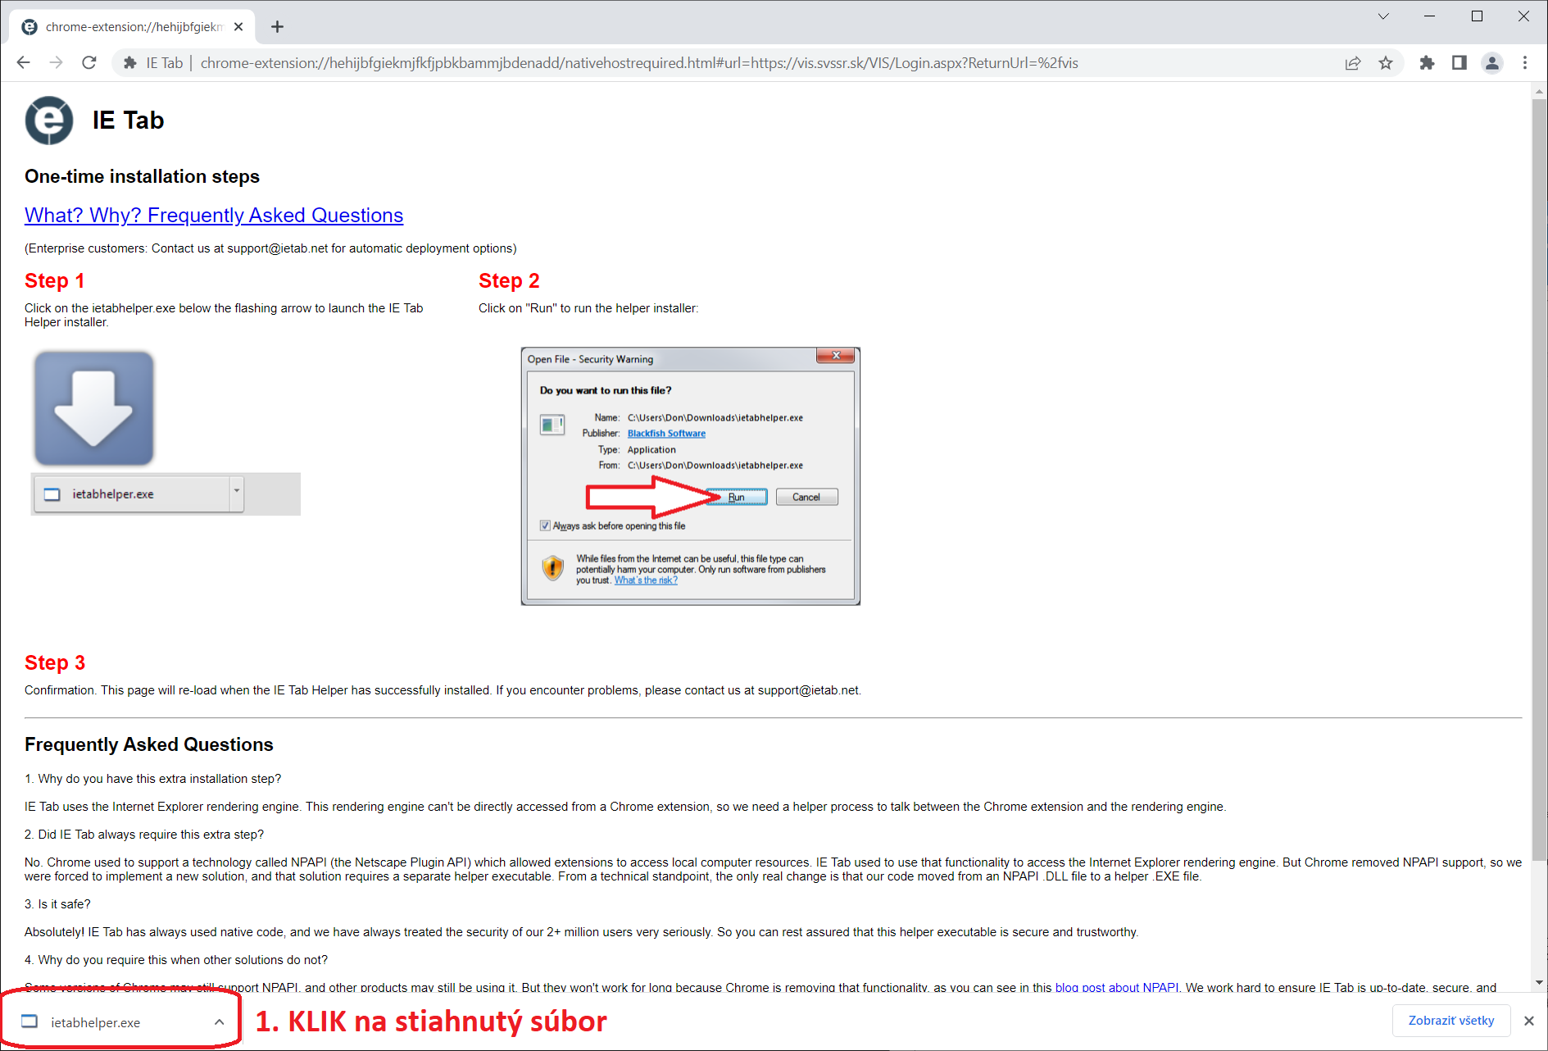Click the vertical page scrollbar

[x=1539, y=480]
